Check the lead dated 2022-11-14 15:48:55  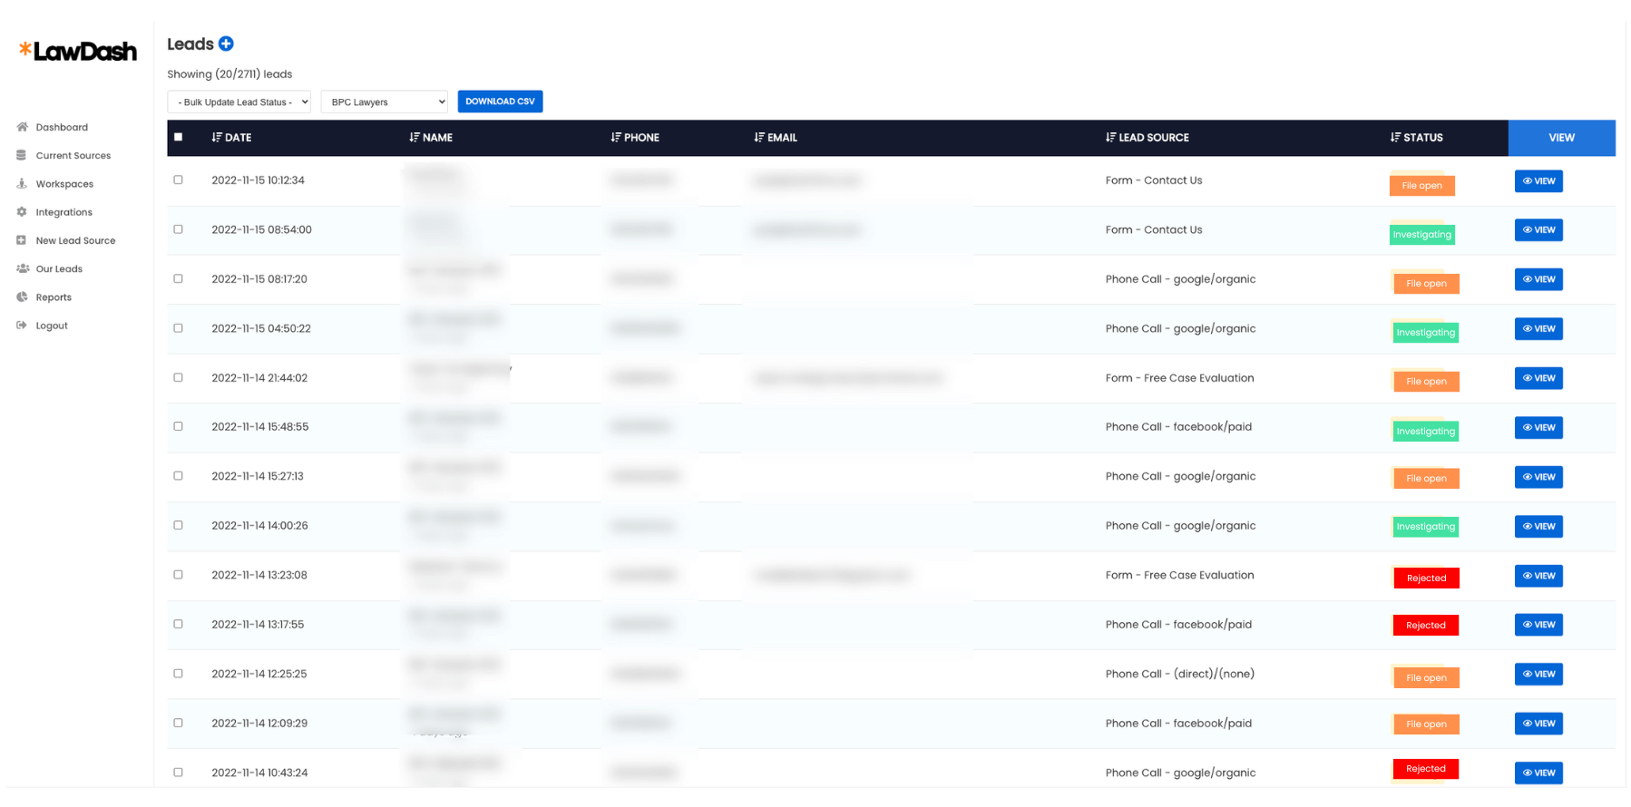pos(179,426)
